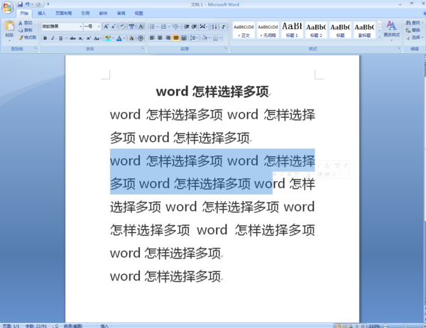Apply bullet list formatting

click(152, 26)
